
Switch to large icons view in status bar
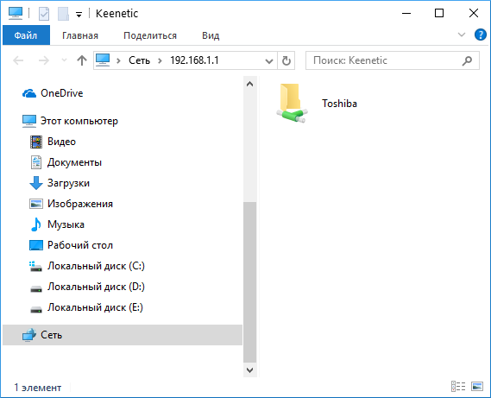477,386
